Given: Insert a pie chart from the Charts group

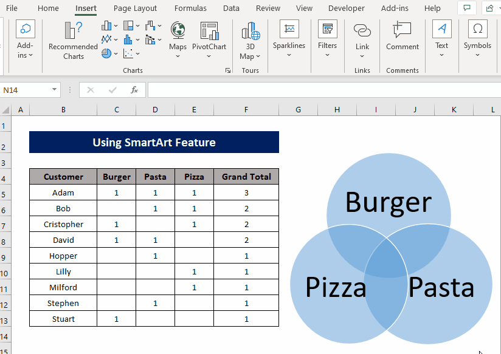Looking at the screenshot, I should (106, 53).
